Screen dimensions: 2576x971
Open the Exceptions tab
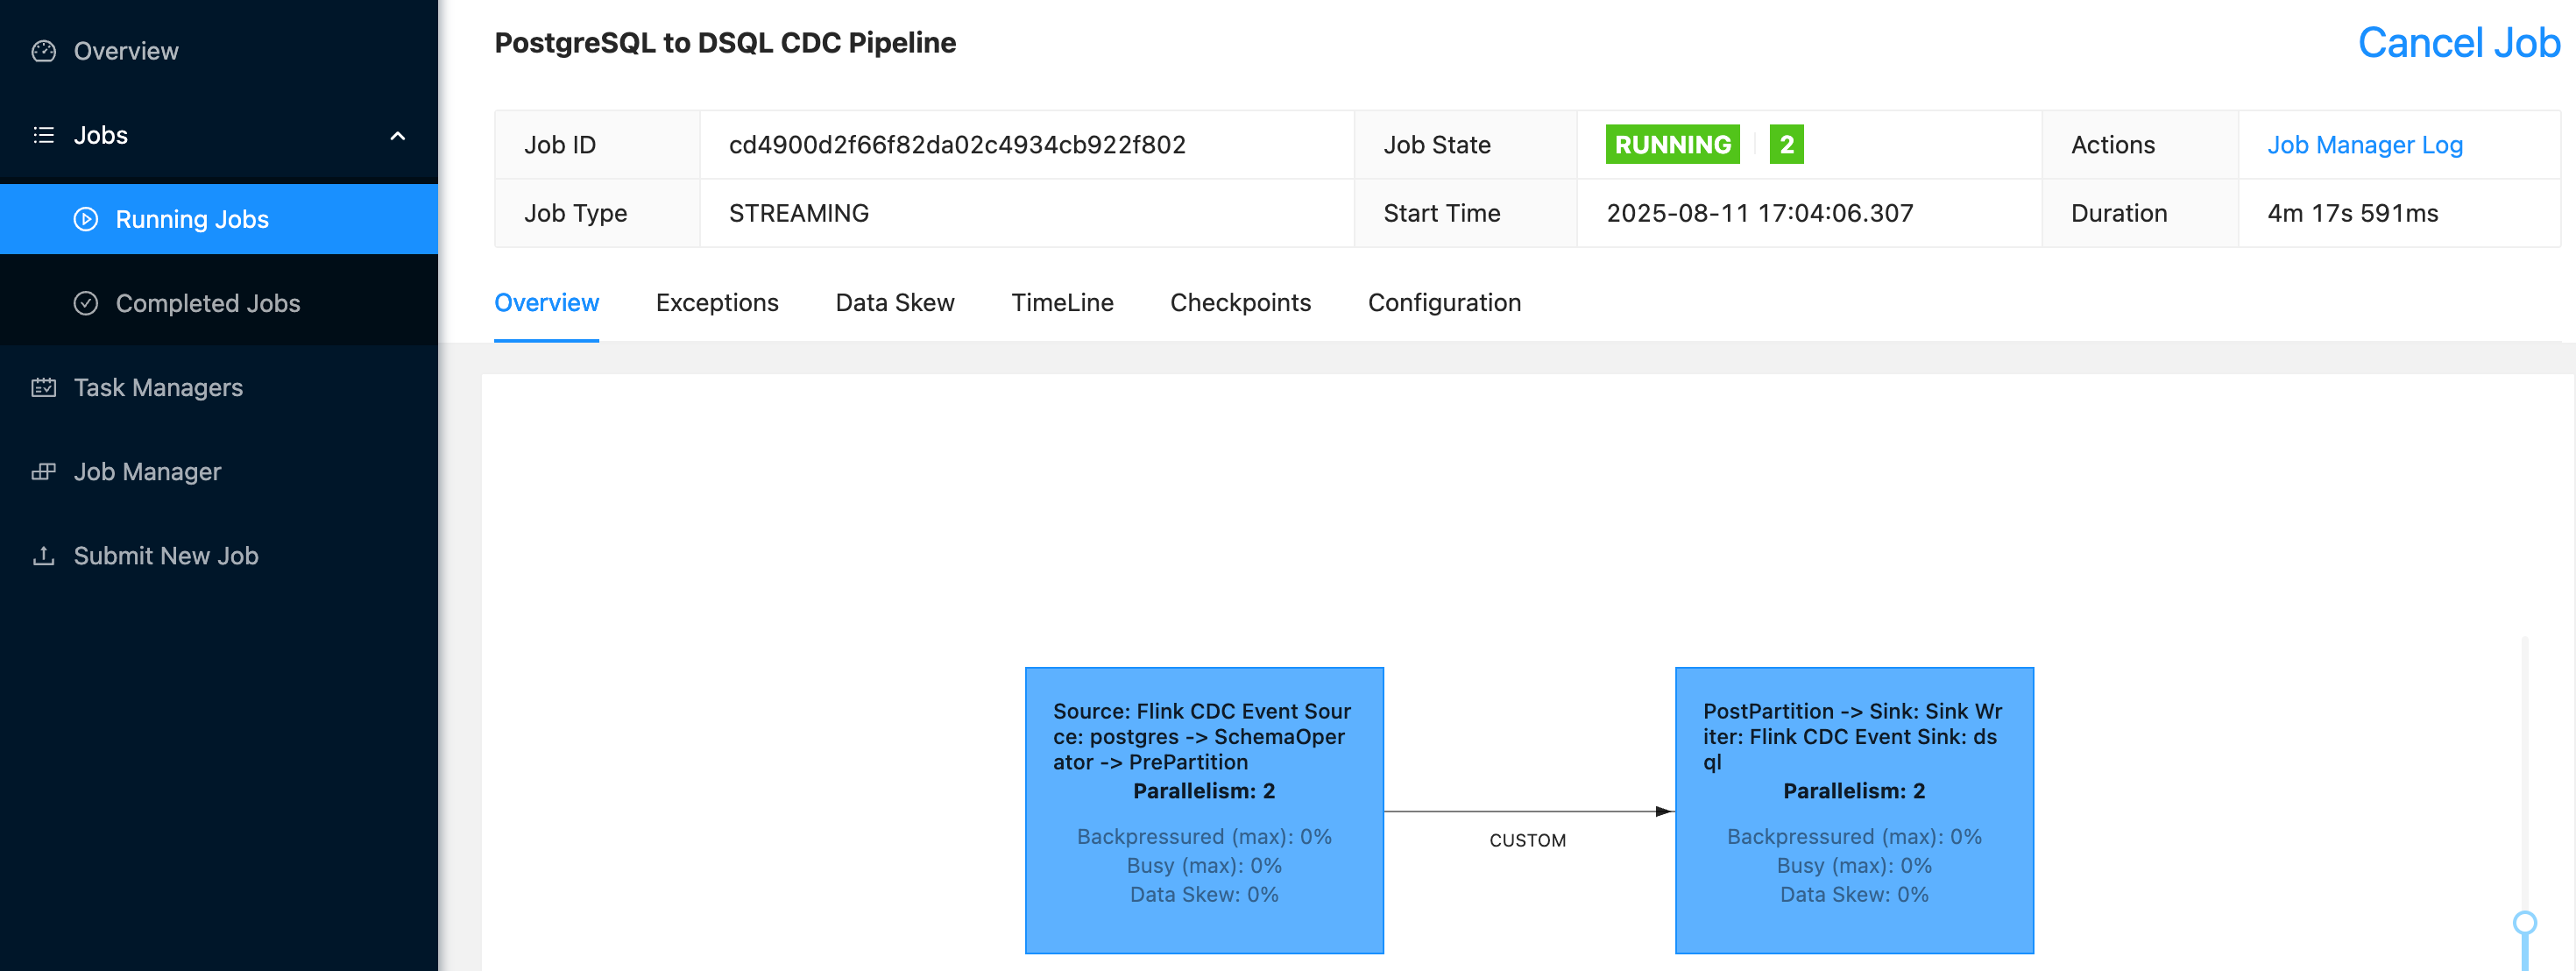pyautogui.click(x=717, y=303)
